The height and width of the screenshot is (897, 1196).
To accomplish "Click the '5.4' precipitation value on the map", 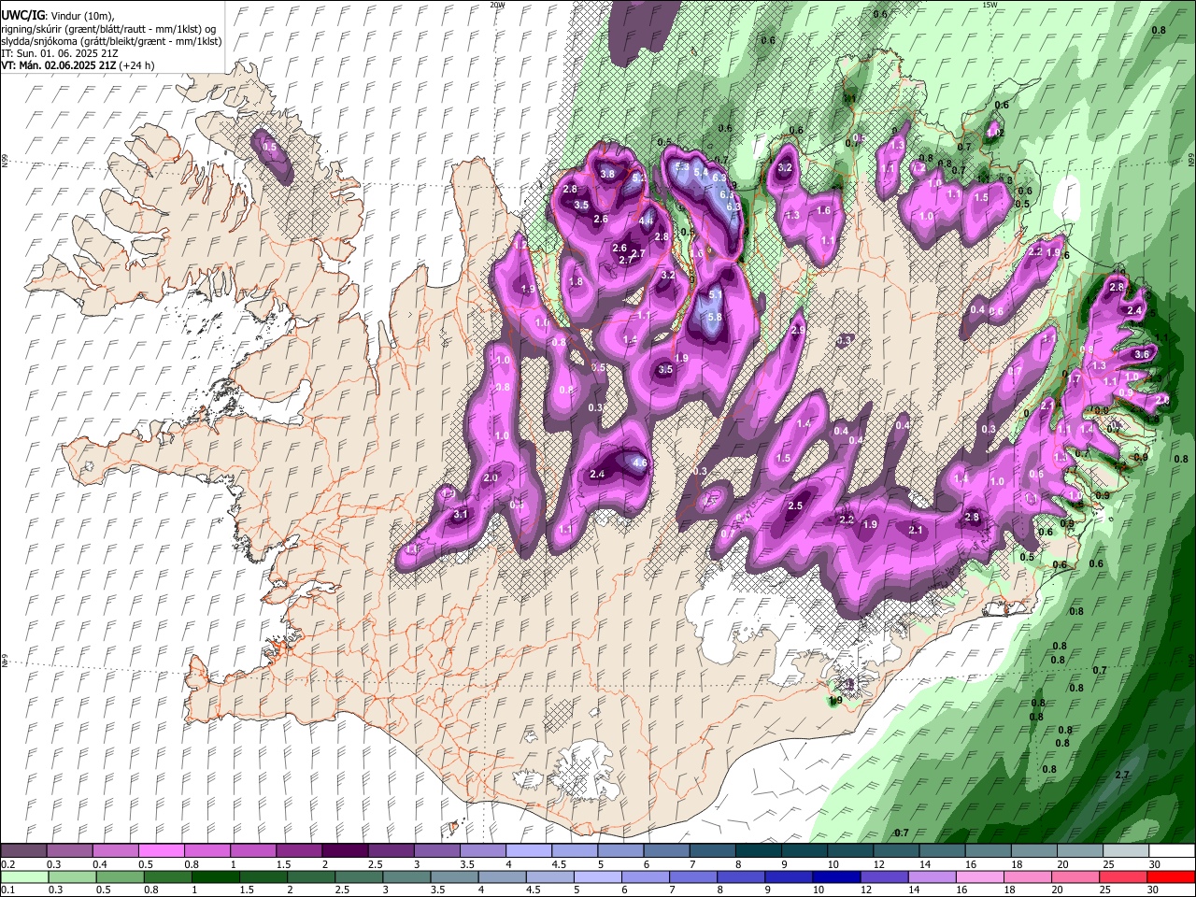I will click(x=700, y=171).
